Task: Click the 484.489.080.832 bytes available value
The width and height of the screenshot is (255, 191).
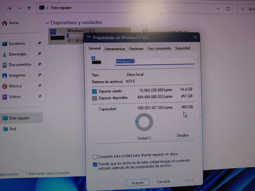Action: coord(155,97)
